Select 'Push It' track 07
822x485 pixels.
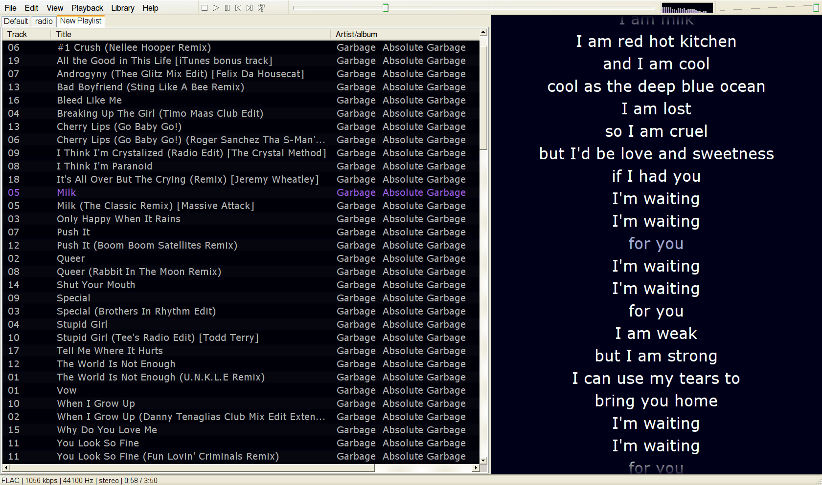pyautogui.click(x=241, y=232)
